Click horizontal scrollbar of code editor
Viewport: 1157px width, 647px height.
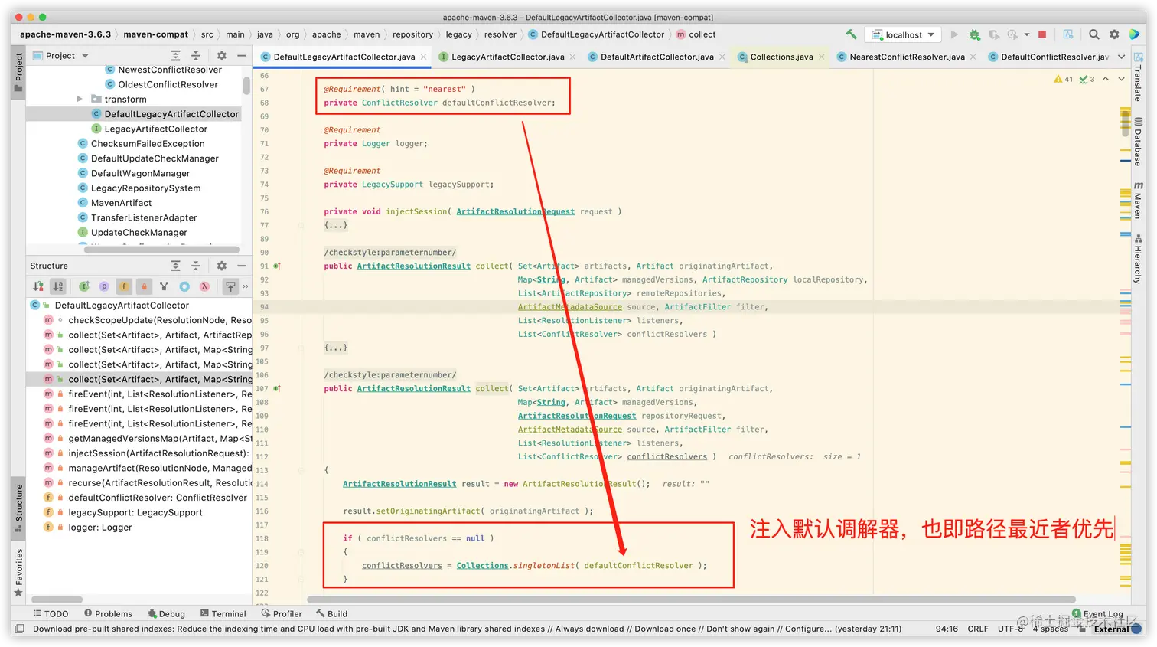[691, 600]
